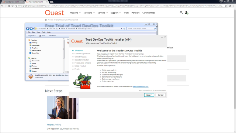This screenshot has height=133, width=236.
Task: Select the Welcome step in installer sidebar
Action: [x=79, y=51]
